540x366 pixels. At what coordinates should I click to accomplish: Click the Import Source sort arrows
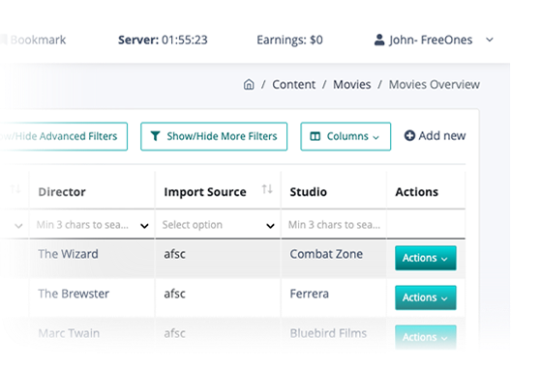[x=267, y=189]
